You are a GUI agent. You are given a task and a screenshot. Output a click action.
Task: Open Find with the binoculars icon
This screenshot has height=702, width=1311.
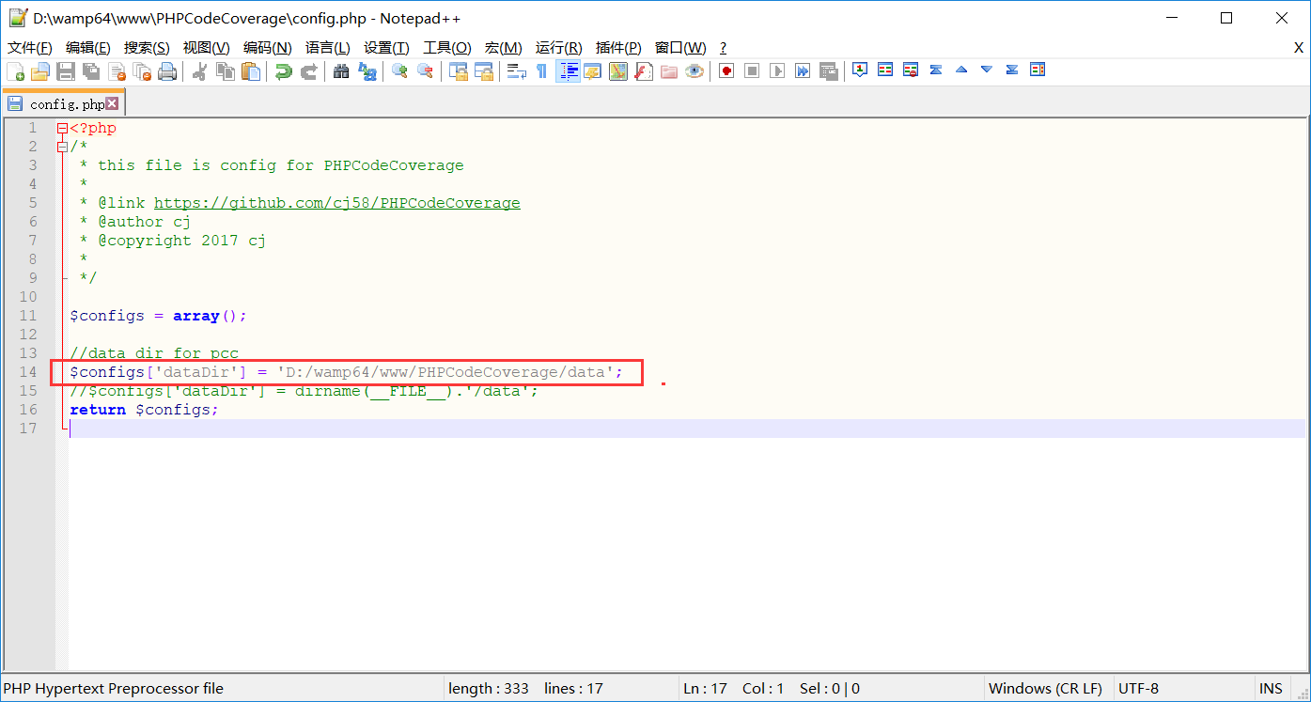341,70
